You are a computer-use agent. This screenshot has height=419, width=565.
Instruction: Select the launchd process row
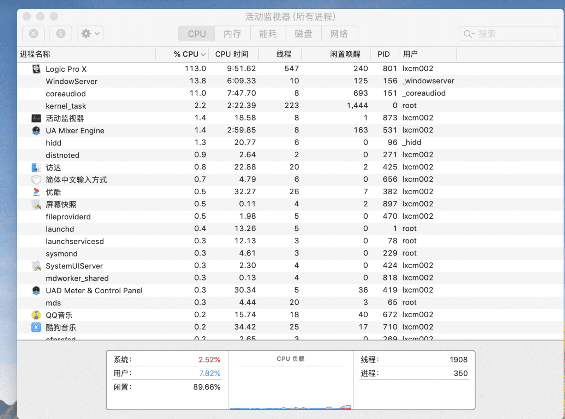290,229
